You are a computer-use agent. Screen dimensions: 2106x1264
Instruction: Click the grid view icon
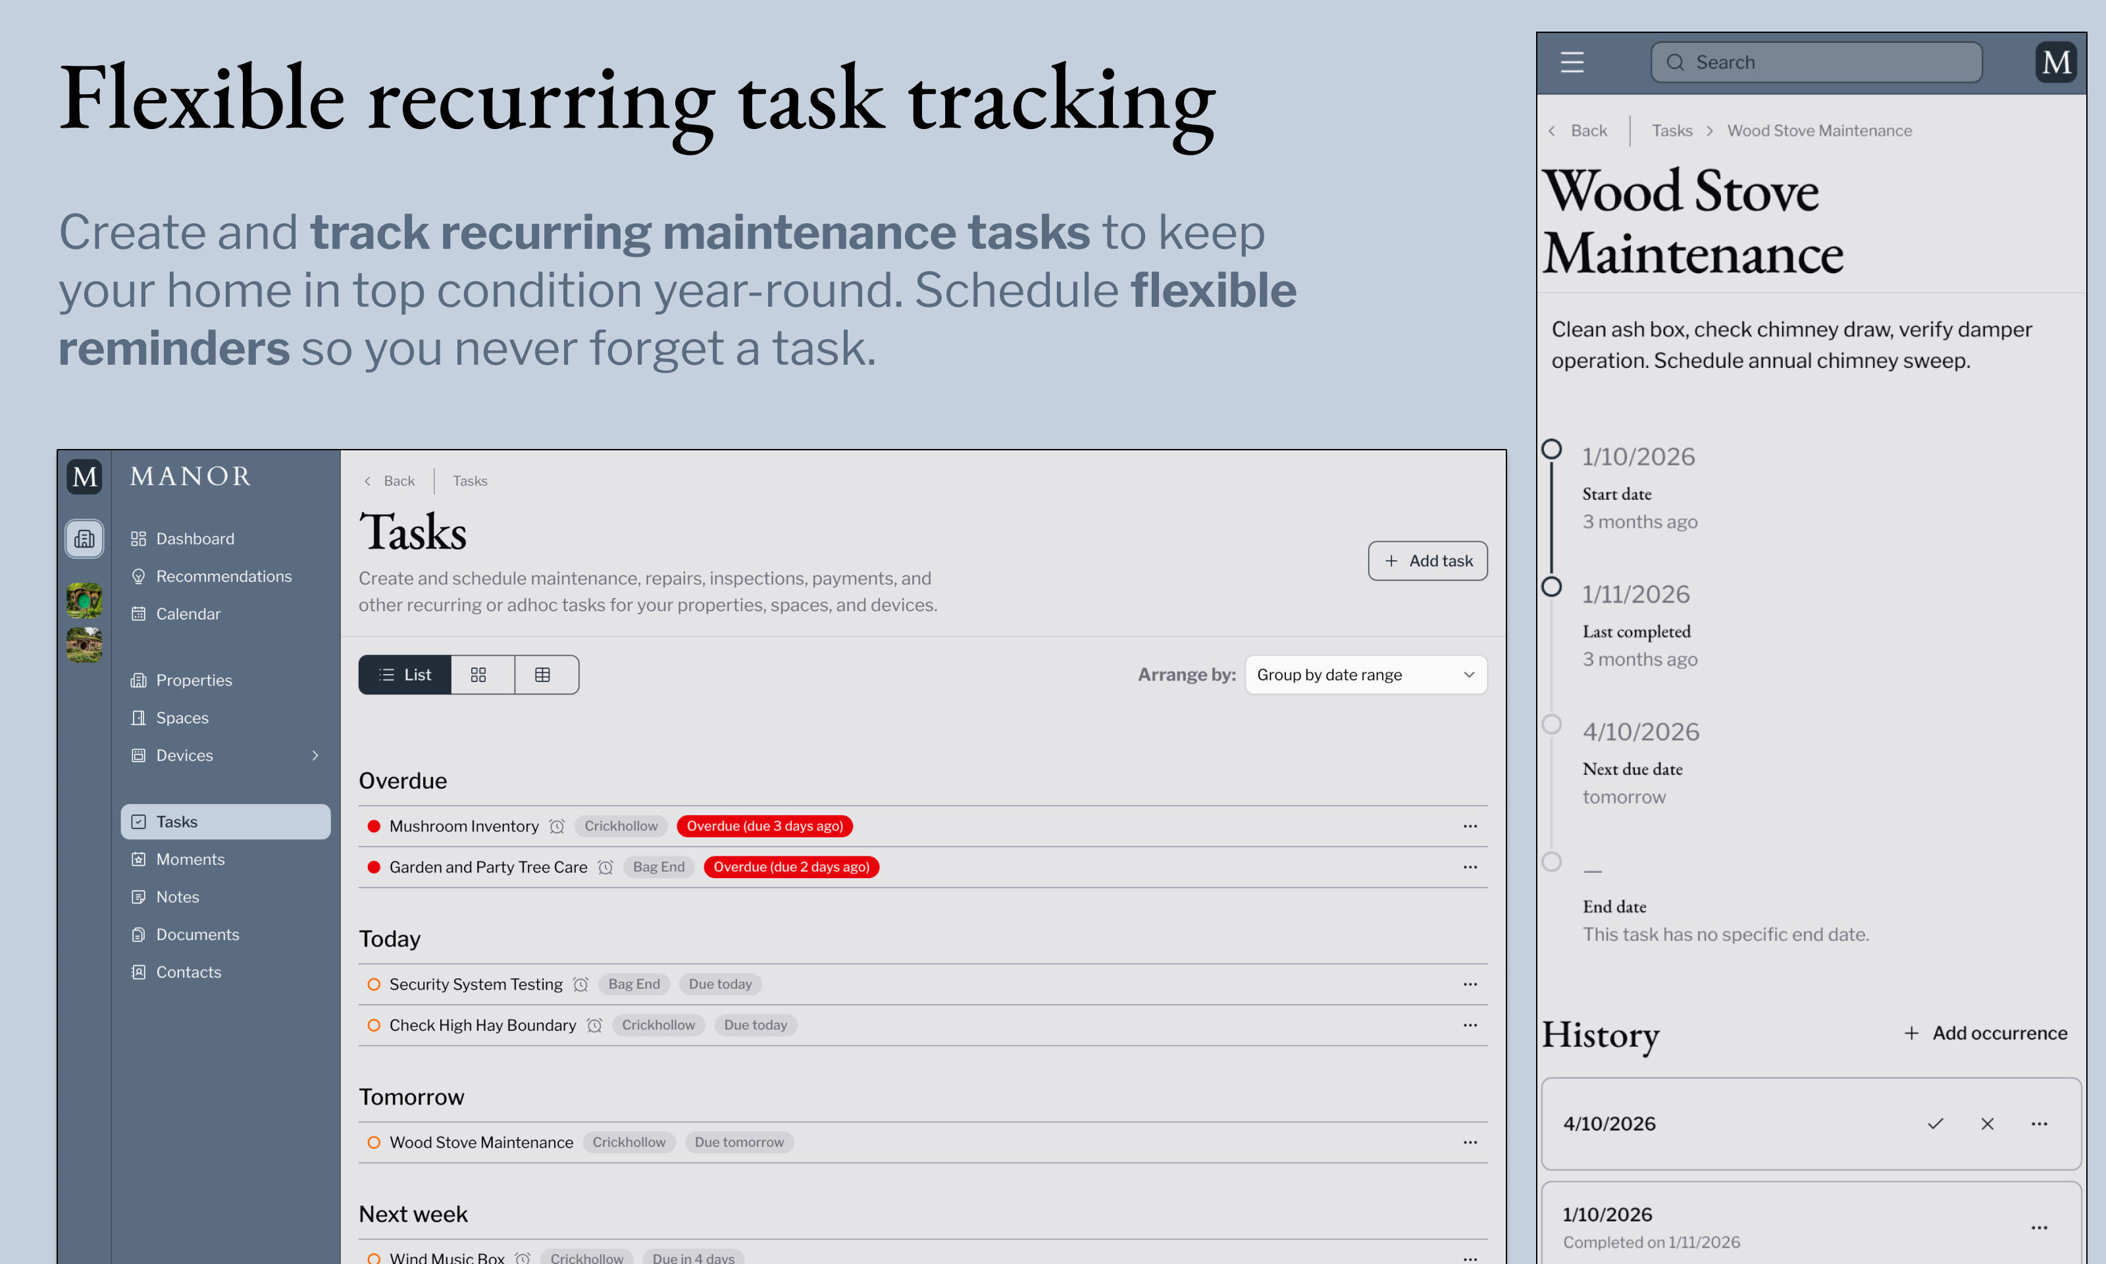478,675
